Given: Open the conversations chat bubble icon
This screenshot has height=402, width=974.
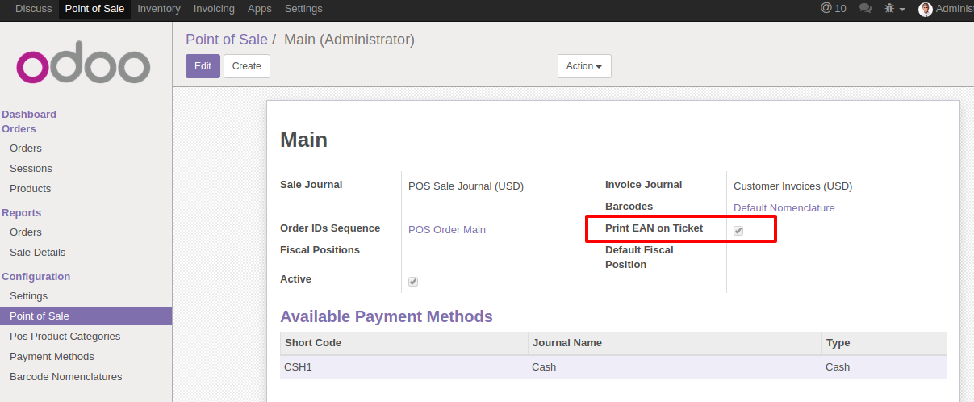Looking at the screenshot, I should point(865,9).
